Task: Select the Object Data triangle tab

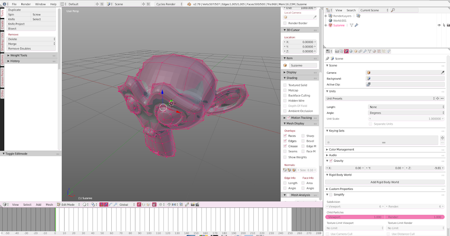Action: click(369, 51)
